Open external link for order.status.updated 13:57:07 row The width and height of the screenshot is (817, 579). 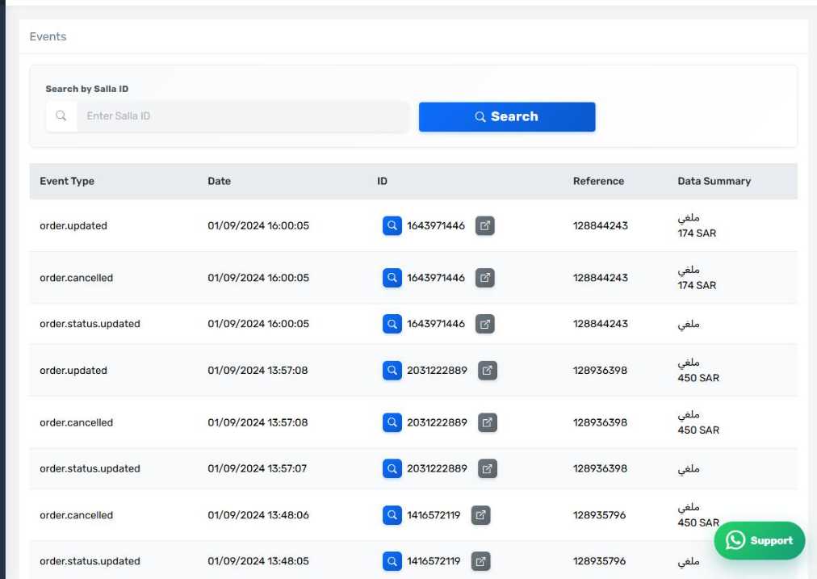click(487, 468)
